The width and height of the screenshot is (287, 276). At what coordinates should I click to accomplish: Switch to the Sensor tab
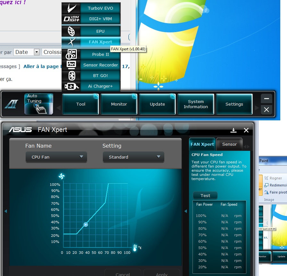229,144
